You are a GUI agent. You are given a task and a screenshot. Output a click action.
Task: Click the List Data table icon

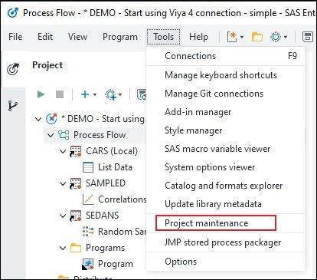[x=88, y=167]
